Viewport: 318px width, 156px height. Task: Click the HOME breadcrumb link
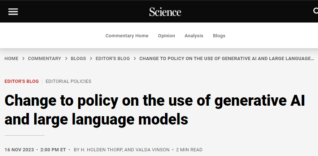[11, 59]
